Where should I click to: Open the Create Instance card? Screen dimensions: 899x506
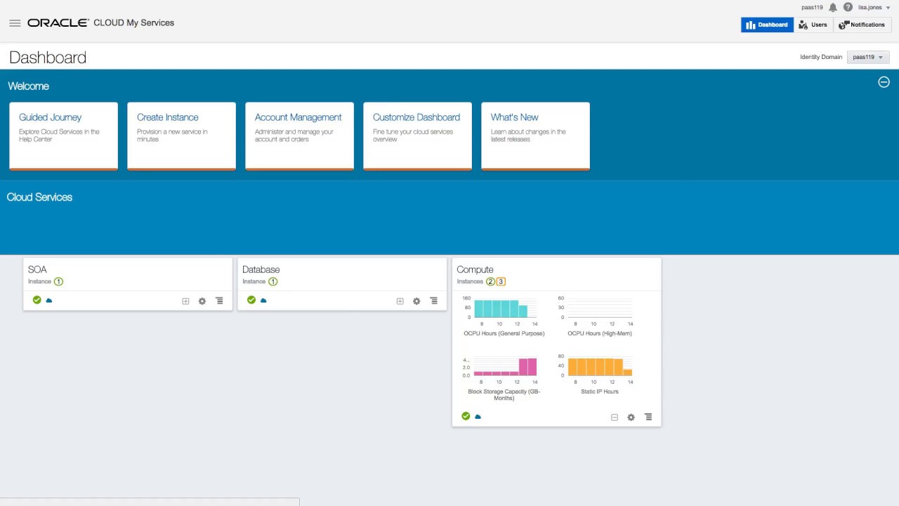[181, 136]
